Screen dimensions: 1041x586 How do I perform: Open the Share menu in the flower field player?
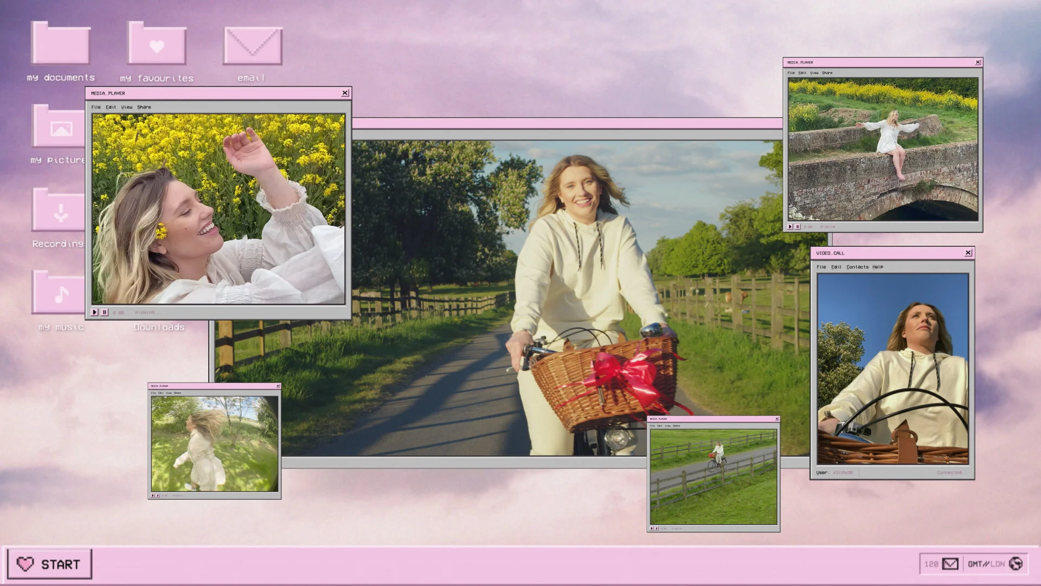pos(143,107)
